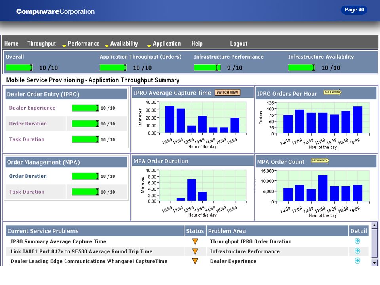380x285 pixels.
Task: Open Dealer Experience link
Action: point(32,108)
